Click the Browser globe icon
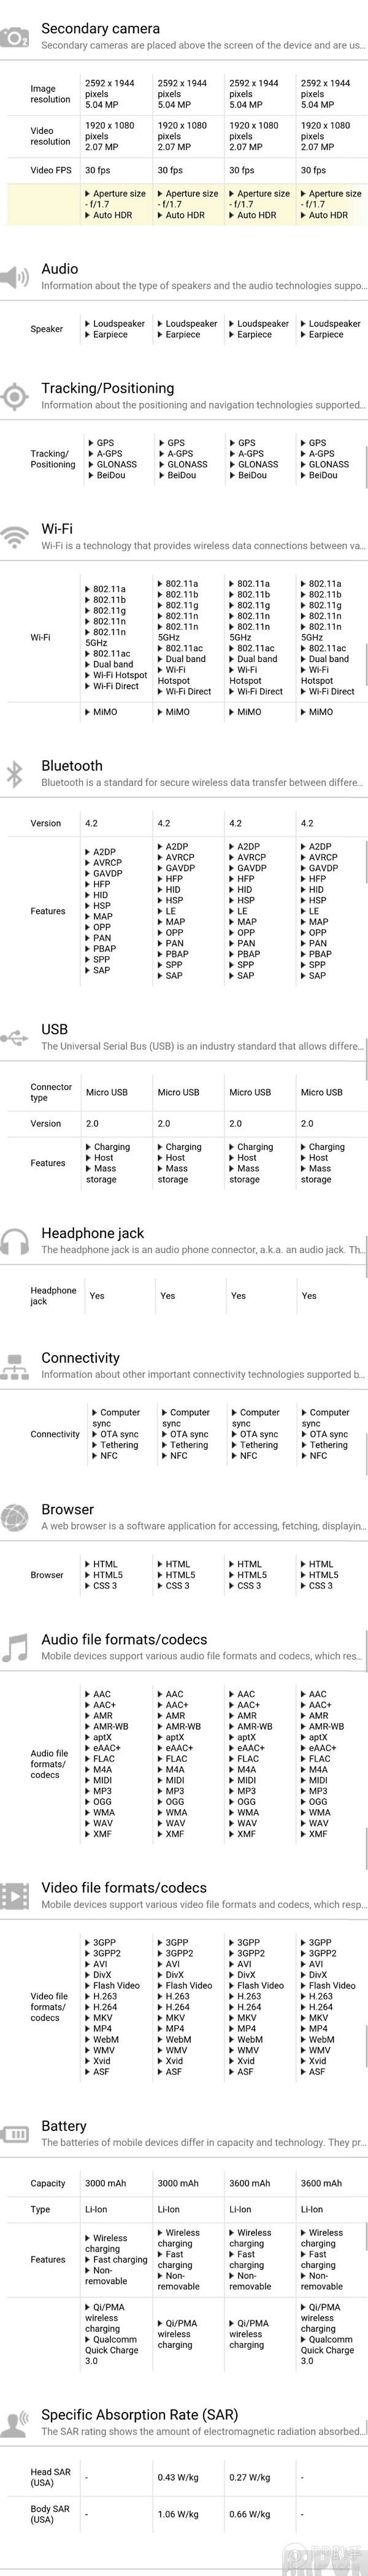Viewport: 368px width, 2576px height. point(15,1517)
